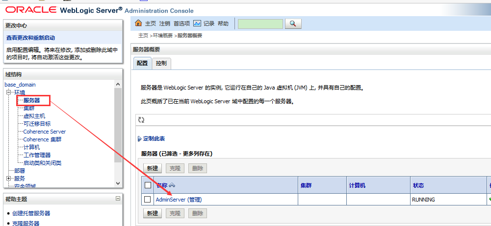The width and height of the screenshot is (491, 226).
Task: Click the 记录 record chart icon
Action: (197, 23)
